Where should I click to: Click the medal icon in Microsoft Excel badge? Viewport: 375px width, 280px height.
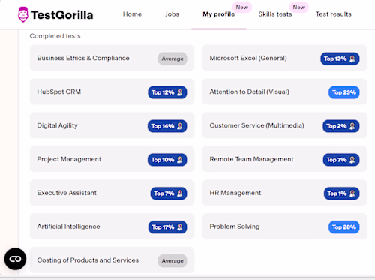[x=352, y=59]
